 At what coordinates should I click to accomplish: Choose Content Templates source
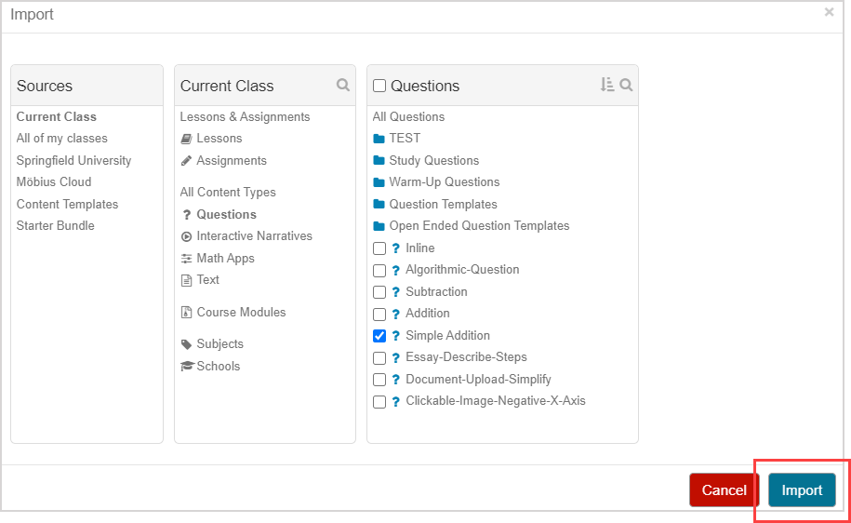[67, 205]
